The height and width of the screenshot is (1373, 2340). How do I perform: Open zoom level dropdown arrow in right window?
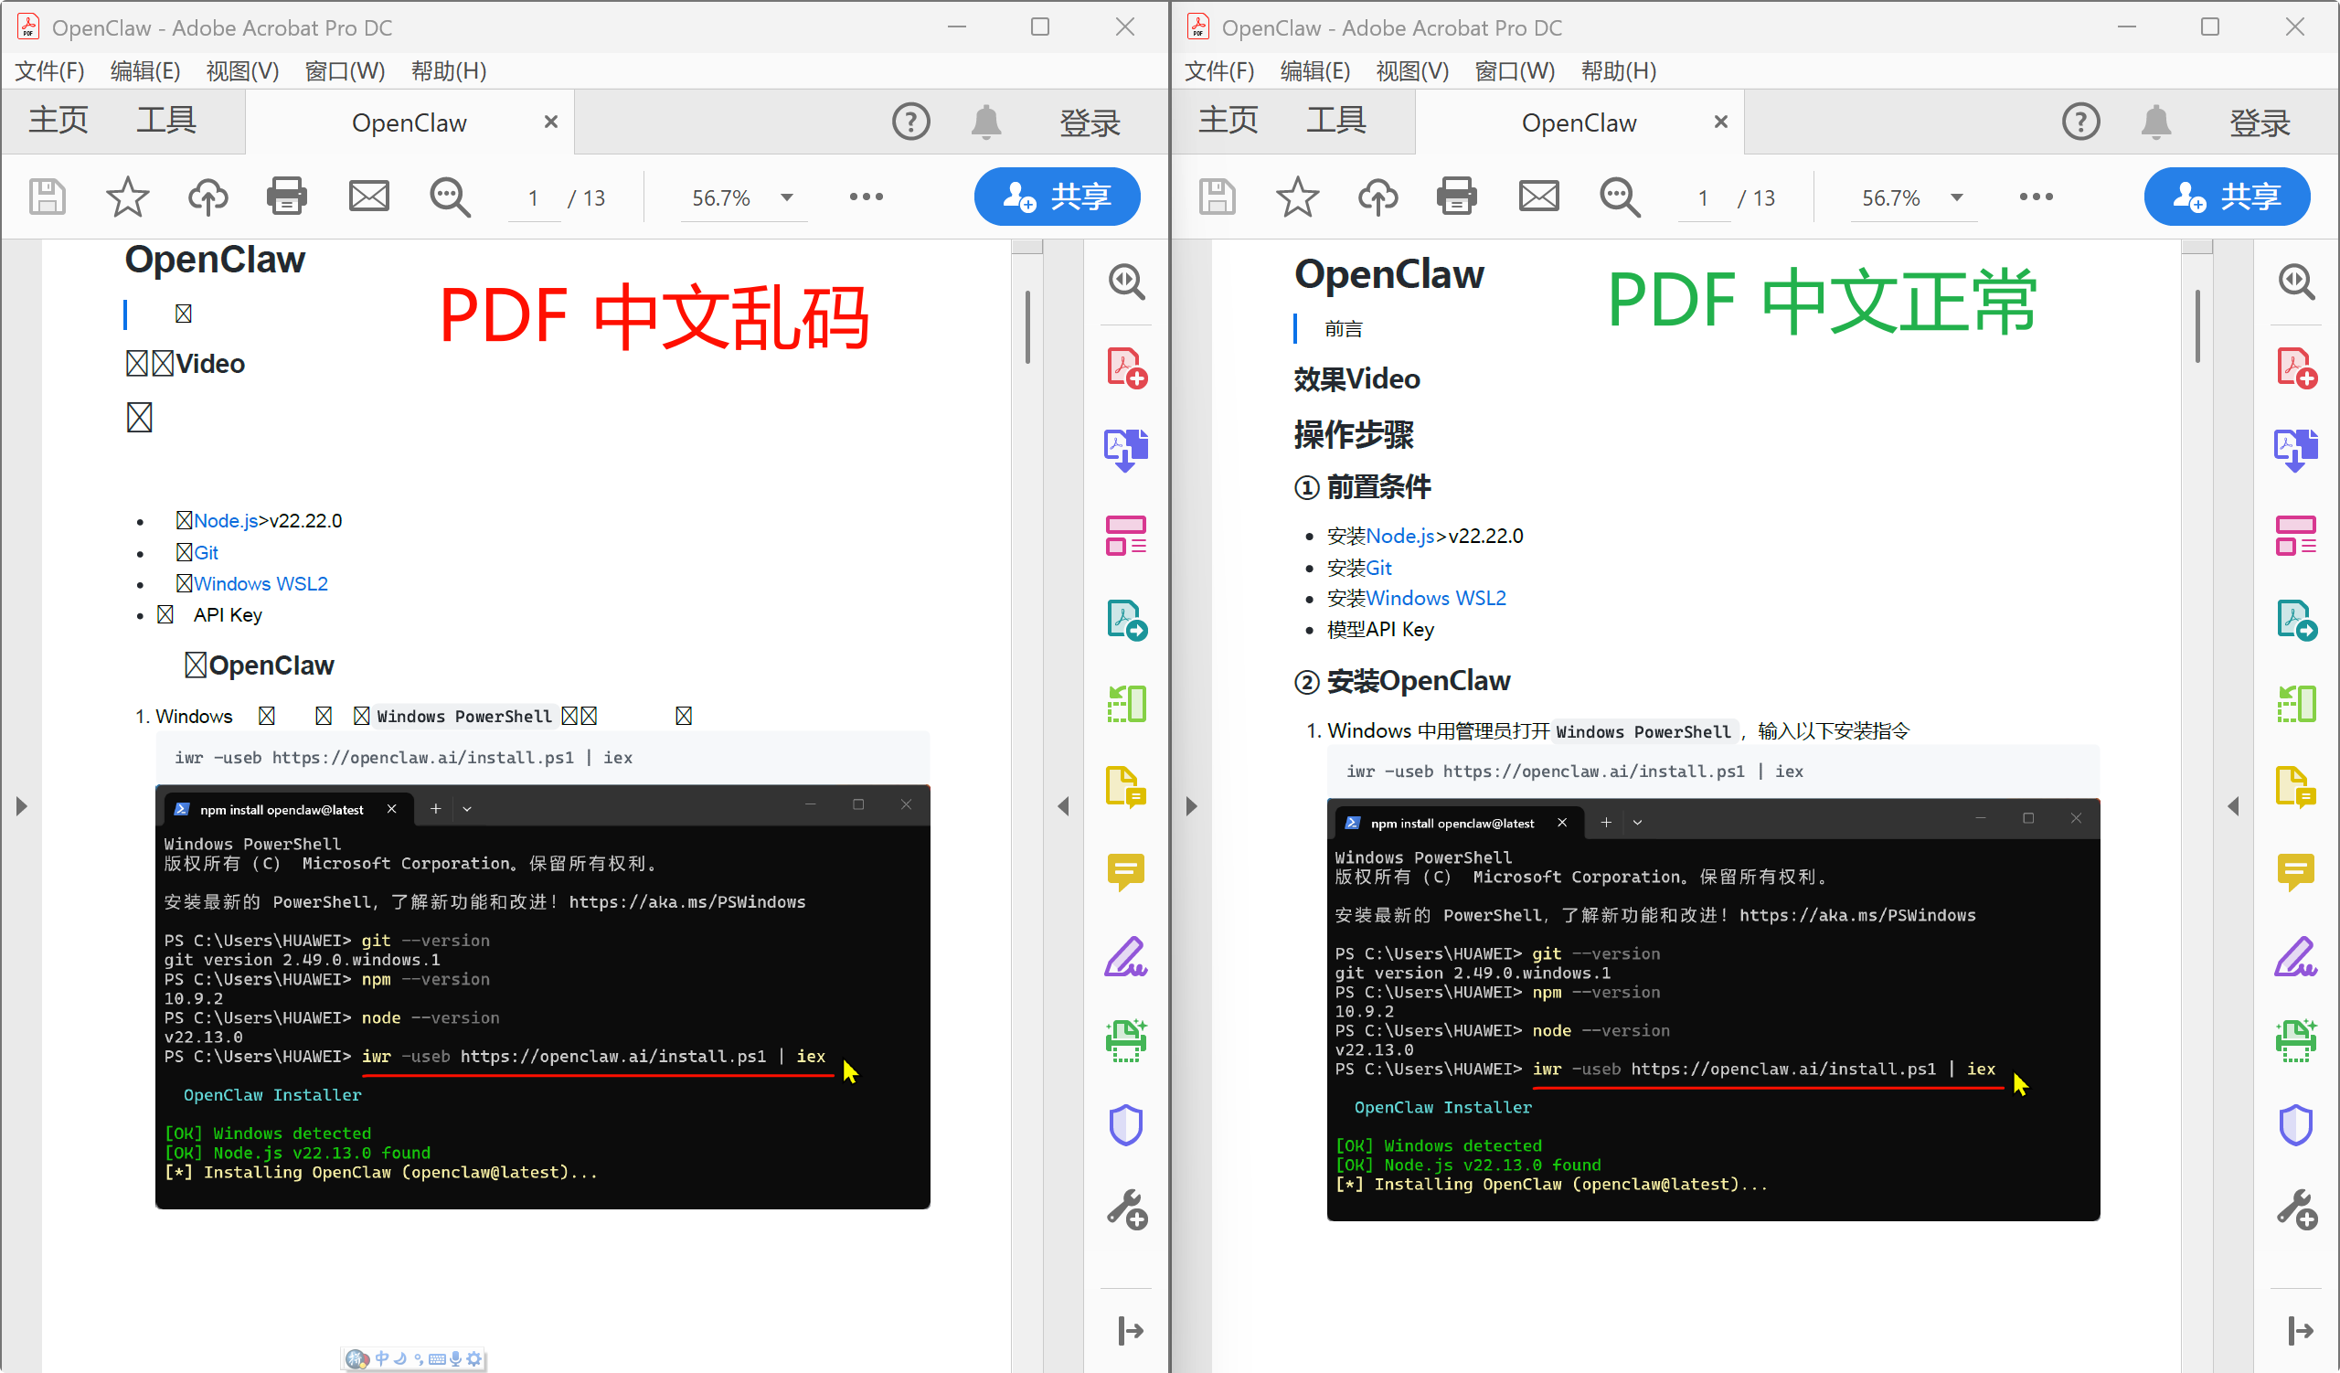tap(1956, 197)
